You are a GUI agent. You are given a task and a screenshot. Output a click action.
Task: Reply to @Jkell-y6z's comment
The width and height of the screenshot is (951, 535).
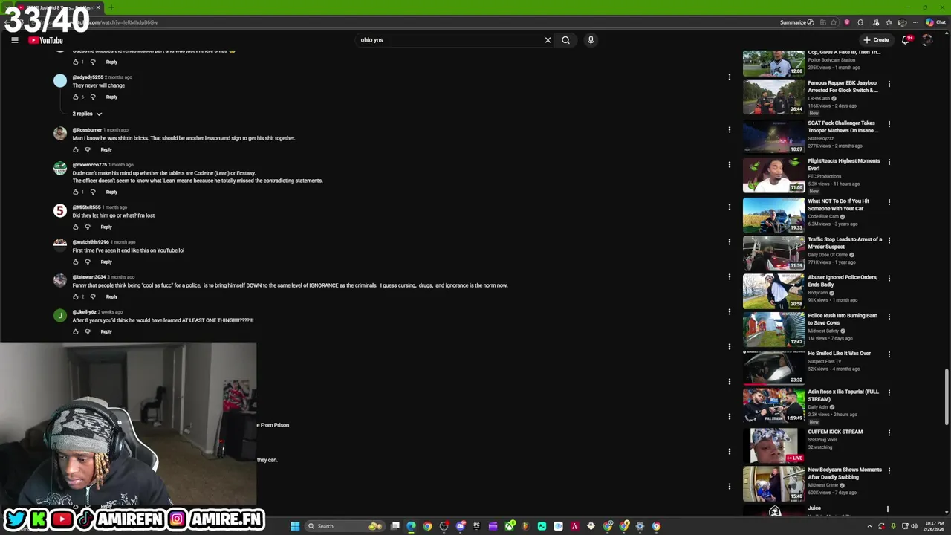[106, 331]
